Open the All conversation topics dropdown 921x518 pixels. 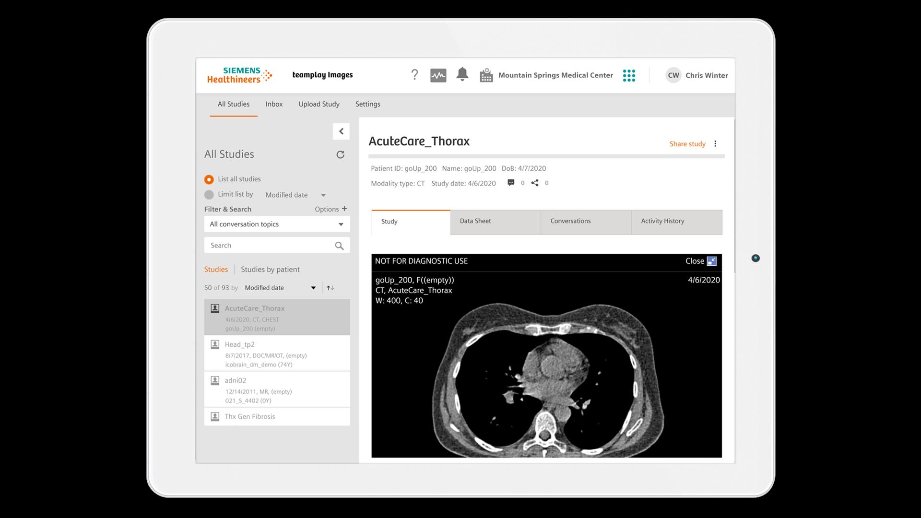coord(341,224)
